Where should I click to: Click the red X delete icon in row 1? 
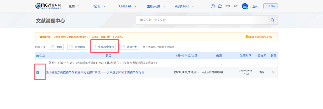point(273,72)
